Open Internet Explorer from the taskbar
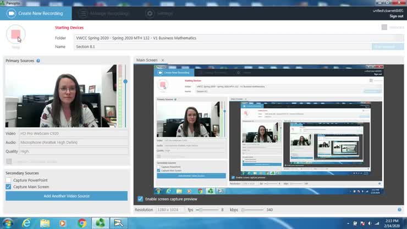407x229 pixels. pyautogui.click(x=26, y=222)
